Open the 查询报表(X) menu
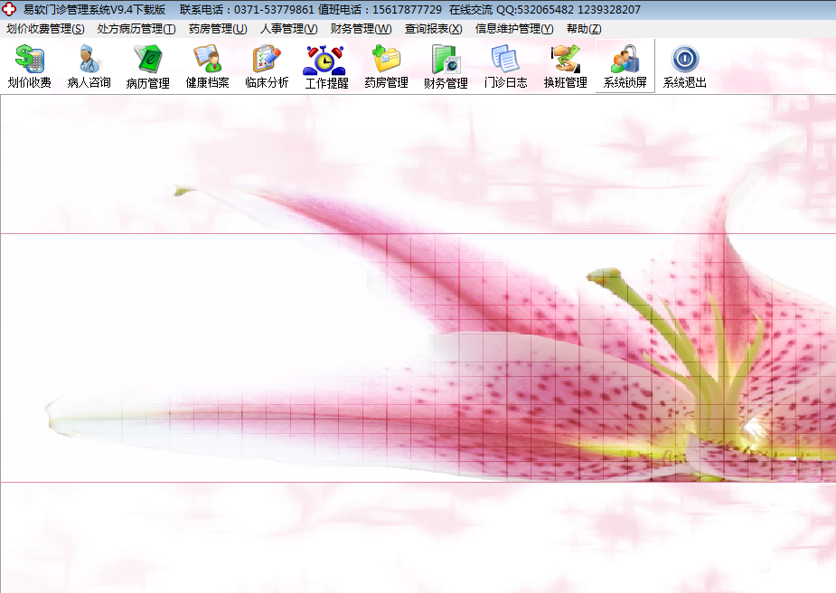The width and height of the screenshot is (836, 593). coord(434,29)
